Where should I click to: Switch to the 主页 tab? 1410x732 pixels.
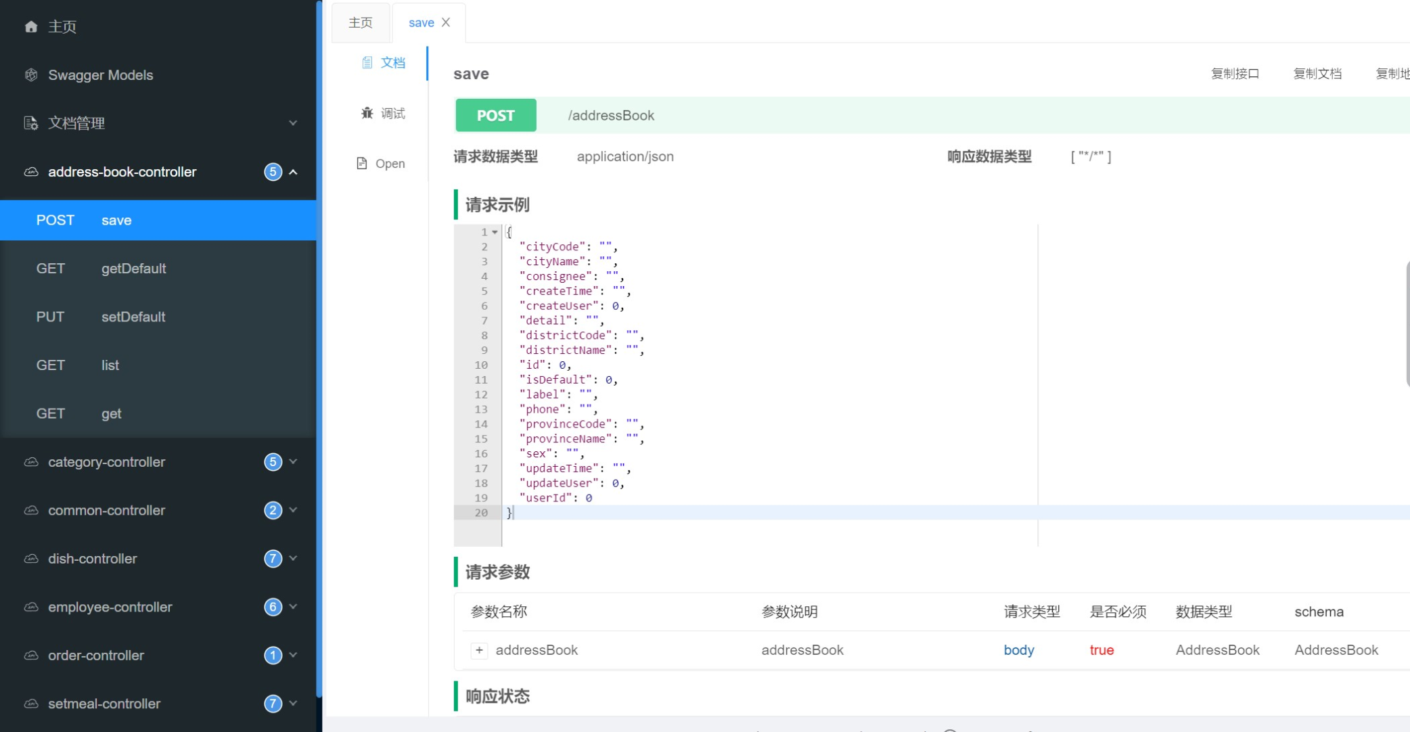click(361, 22)
